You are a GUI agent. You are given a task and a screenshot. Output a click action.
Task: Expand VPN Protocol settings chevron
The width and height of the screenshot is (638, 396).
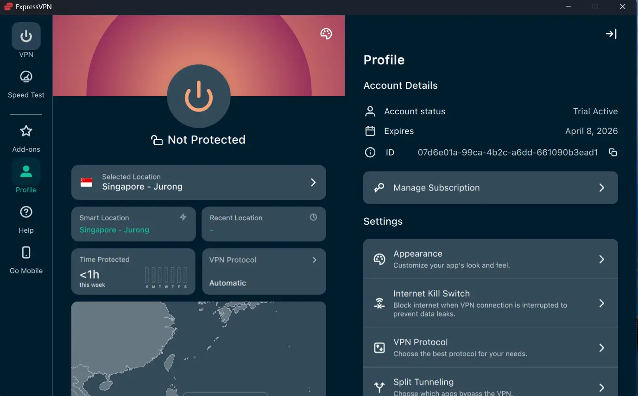click(602, 347)
